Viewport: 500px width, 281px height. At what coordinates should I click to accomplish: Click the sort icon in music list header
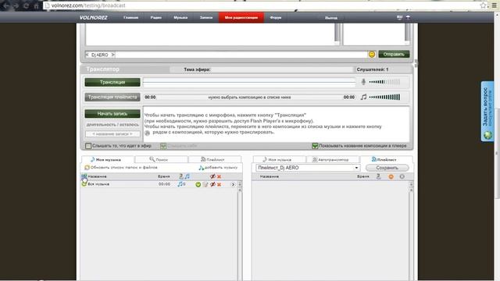point(180,176)
